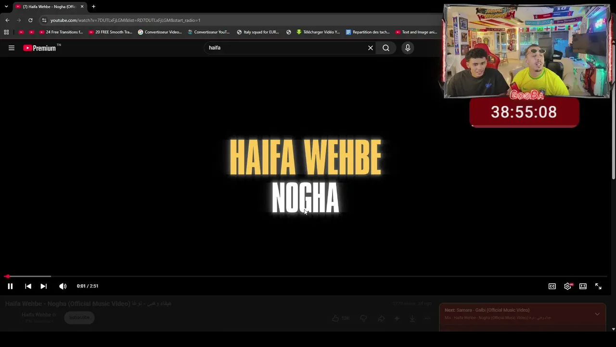
Task: Open the player settings gear
Action: pos(568,286)
